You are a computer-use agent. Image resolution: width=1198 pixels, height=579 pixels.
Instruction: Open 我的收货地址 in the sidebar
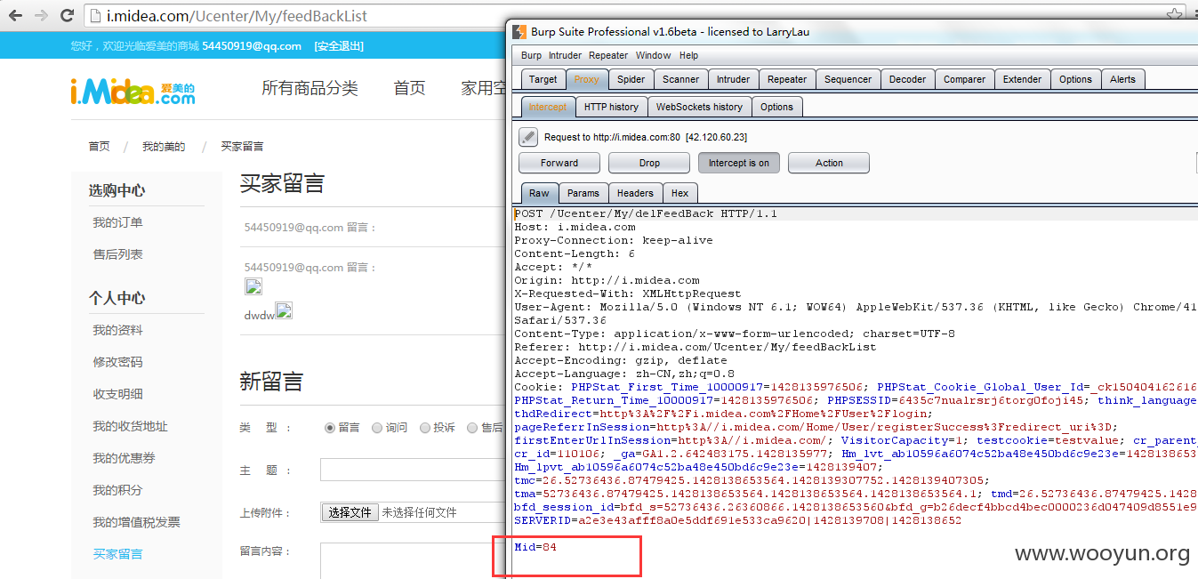[130, 426]
